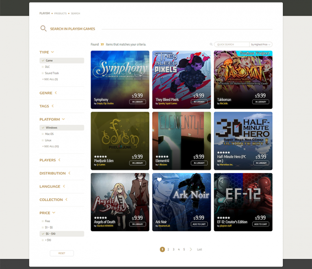Open Empty Clip Studios developer link
Image resolution: width=312 pixels, height=269 pixels.
click(x=105, y=103)
